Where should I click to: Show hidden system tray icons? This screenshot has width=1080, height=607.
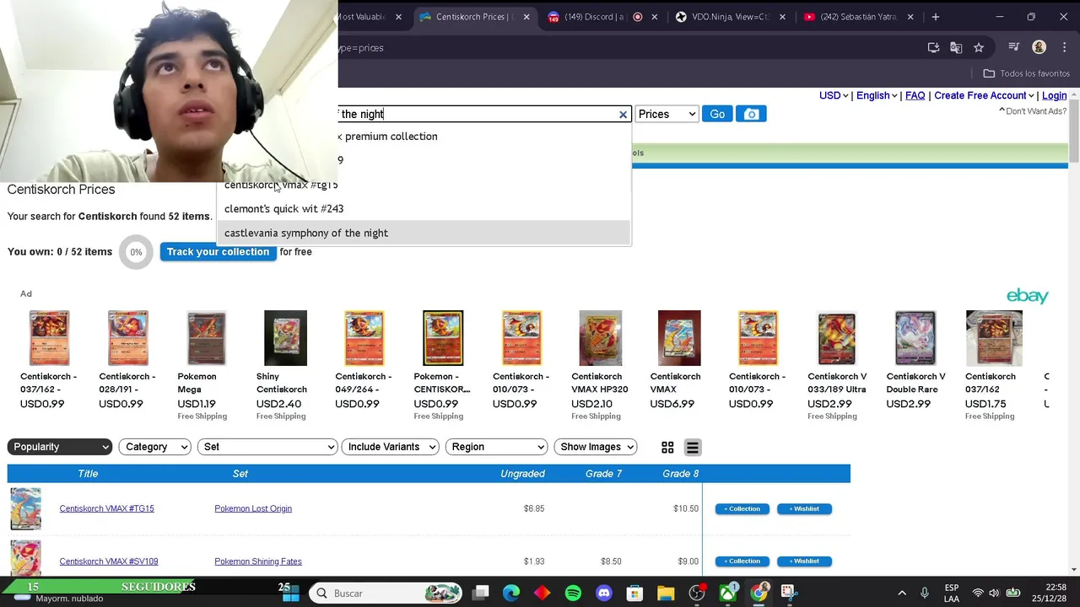click(902, 594)
